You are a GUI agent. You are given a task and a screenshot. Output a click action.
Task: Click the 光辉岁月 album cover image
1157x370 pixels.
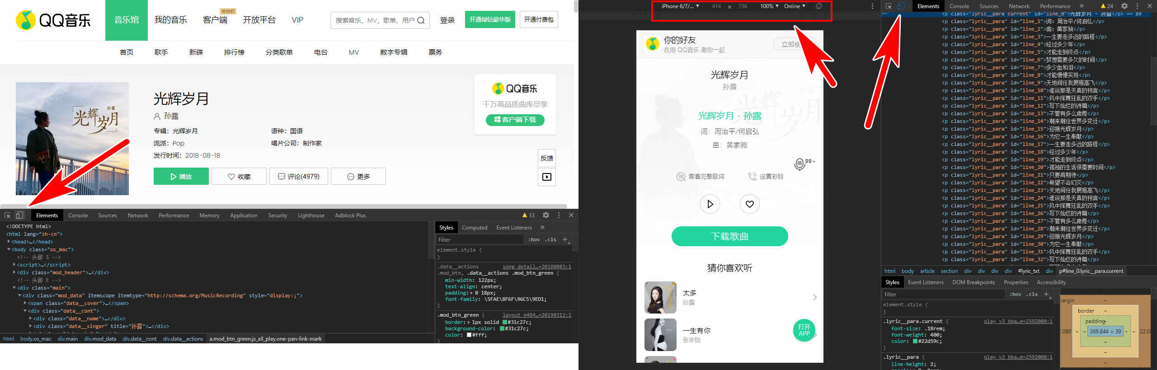(72, 139)
